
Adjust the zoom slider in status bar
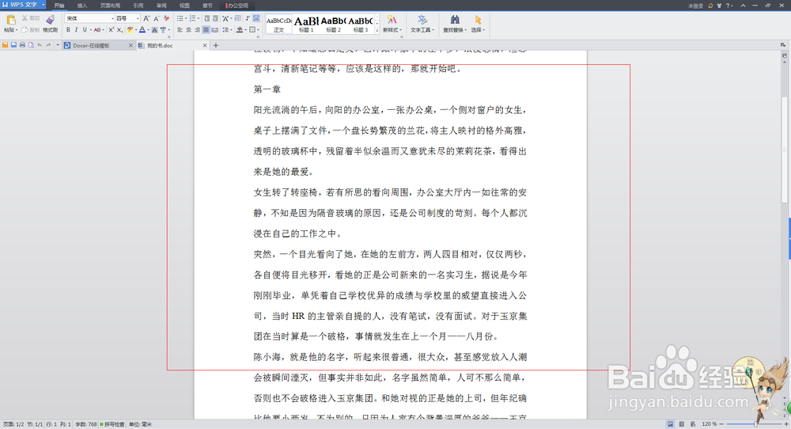pos(755,424)
